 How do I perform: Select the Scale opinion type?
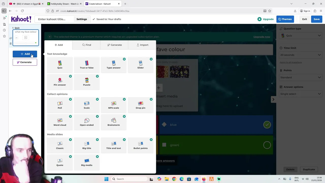87,105
